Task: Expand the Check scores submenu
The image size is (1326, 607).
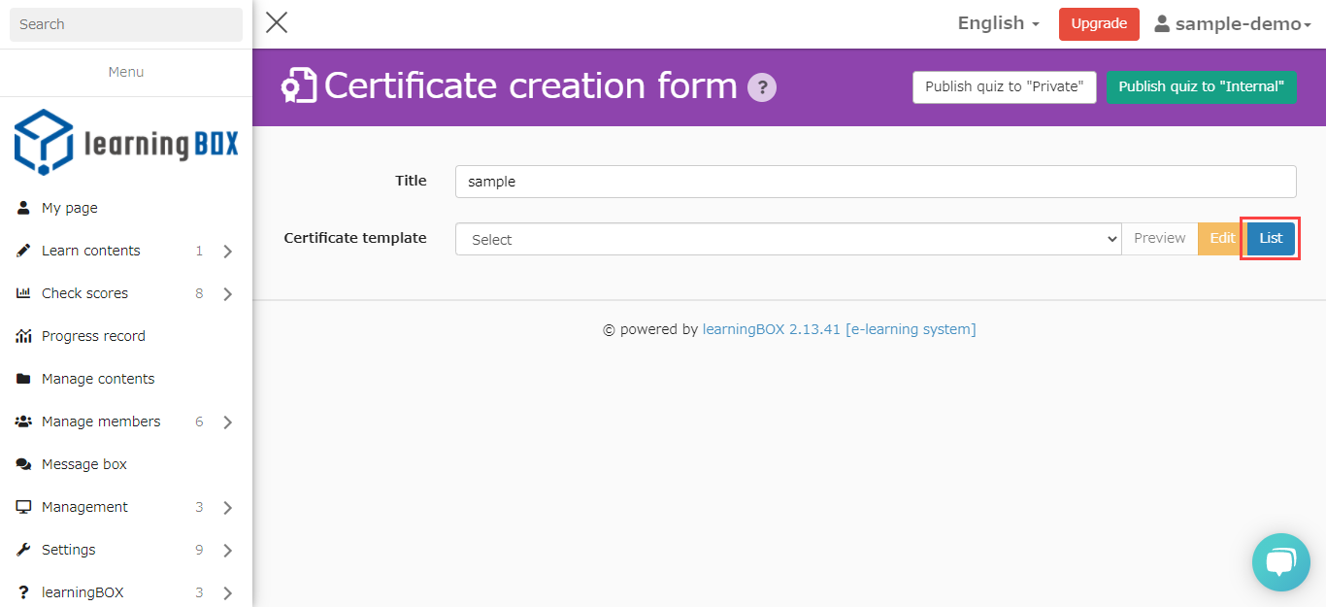Action: tap(228, 294)
